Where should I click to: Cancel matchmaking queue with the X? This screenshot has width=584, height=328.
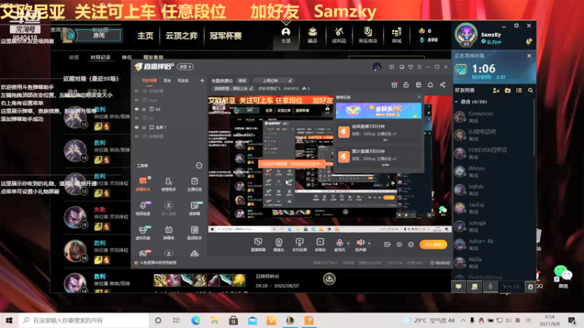(529, 56)
